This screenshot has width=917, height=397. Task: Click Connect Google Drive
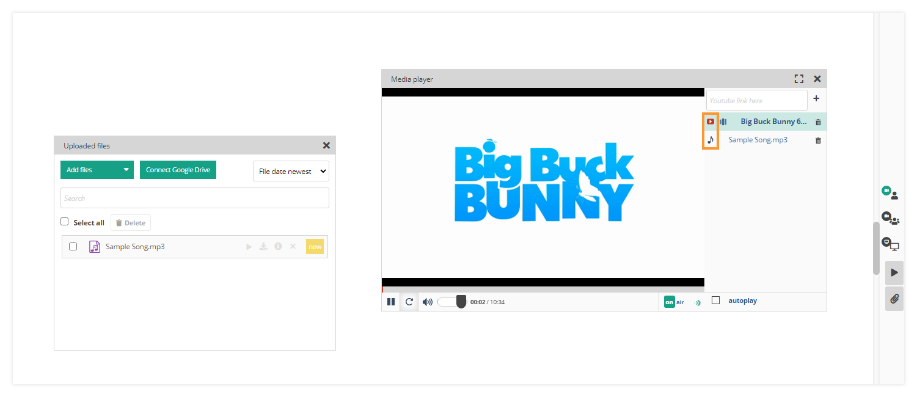178,170
